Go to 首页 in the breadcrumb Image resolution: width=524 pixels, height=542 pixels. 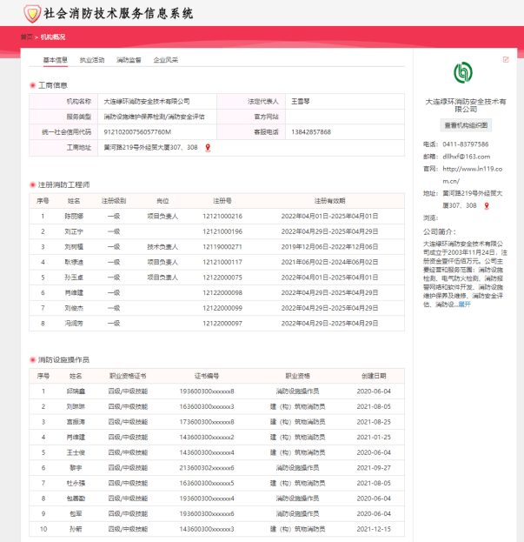tap(26, 37)
